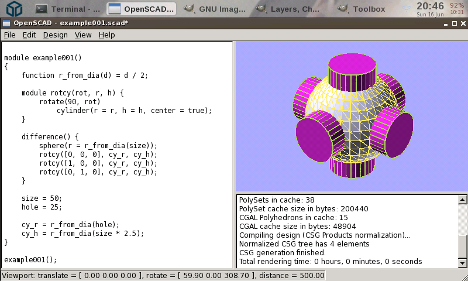Open the Layers, Channels taskbar window
Image resolution: width=468 pixels, height=281 pixels.
(291, 9)
